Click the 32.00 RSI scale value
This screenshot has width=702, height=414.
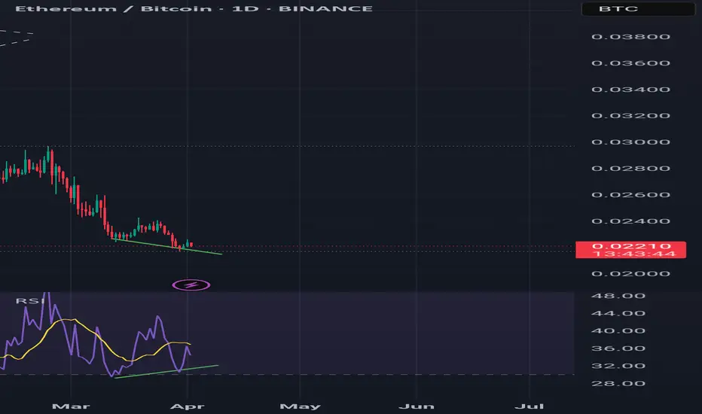(x=618, y=366)
